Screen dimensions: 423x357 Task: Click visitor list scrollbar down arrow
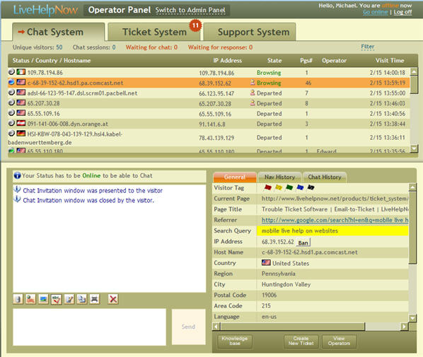(414, 148)
